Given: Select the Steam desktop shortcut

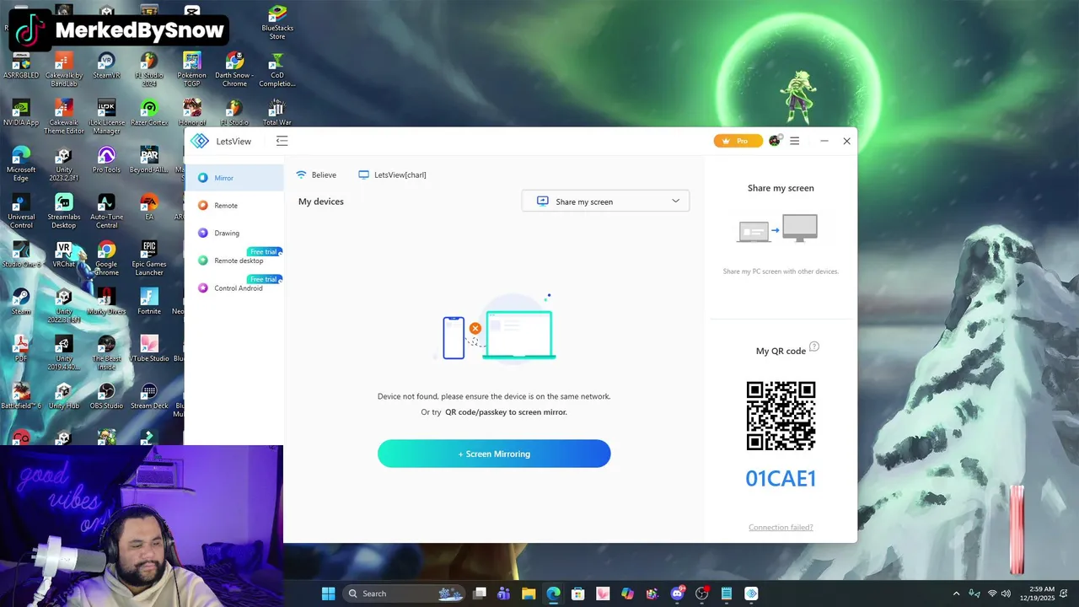Looking at the screenshot, I should coord(21,302).
